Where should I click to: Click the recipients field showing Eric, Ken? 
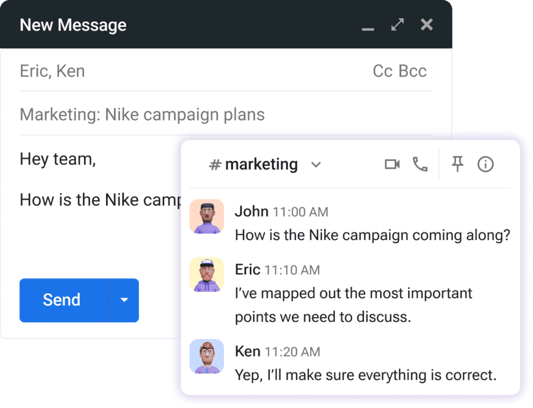pyautogui.click(x=52, y=71)
